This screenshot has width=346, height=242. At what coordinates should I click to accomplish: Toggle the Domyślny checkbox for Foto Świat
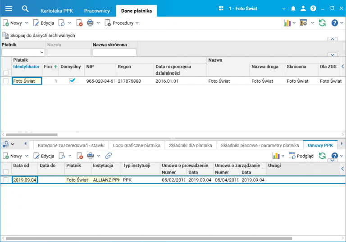click(x=72, y=81)
